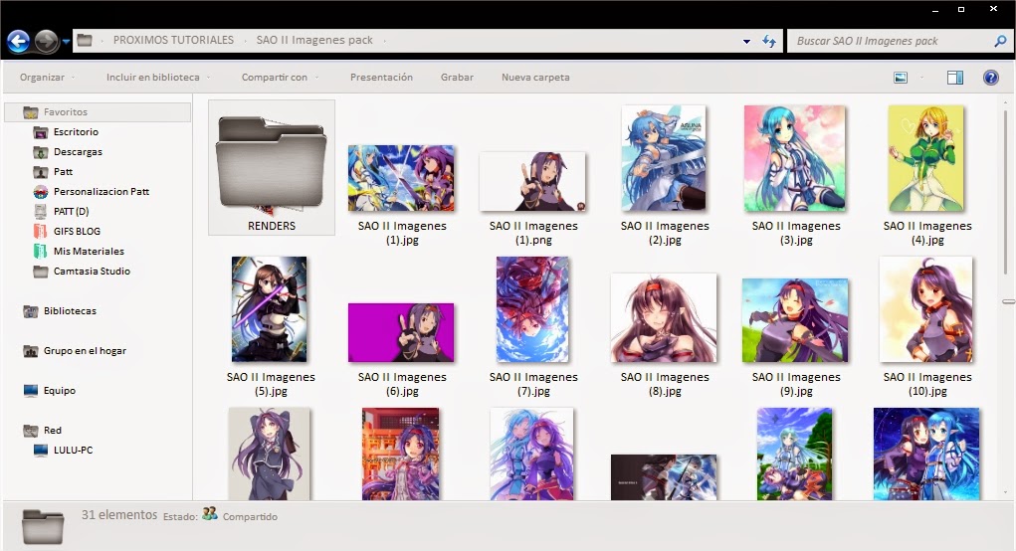1016x551 pixels.
Task: Click the Mis Materiales sidebar icon
Action: 40,252
